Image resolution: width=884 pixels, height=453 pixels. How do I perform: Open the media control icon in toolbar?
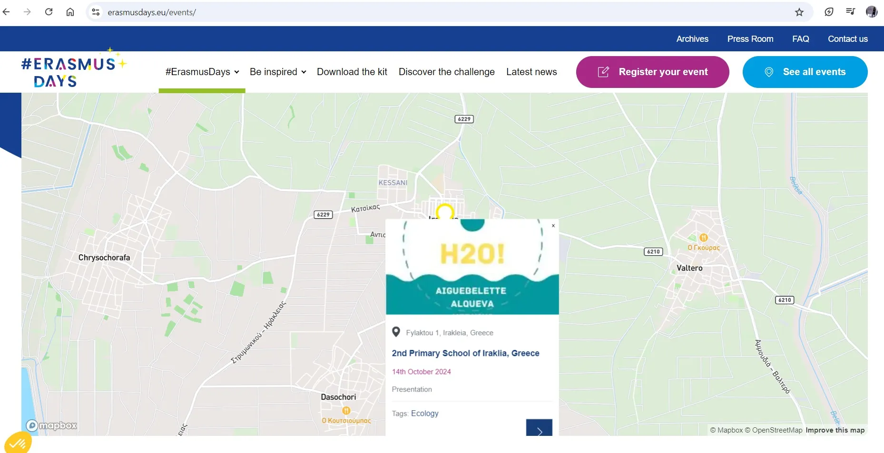pyautogui.click(x=850, y=12)
